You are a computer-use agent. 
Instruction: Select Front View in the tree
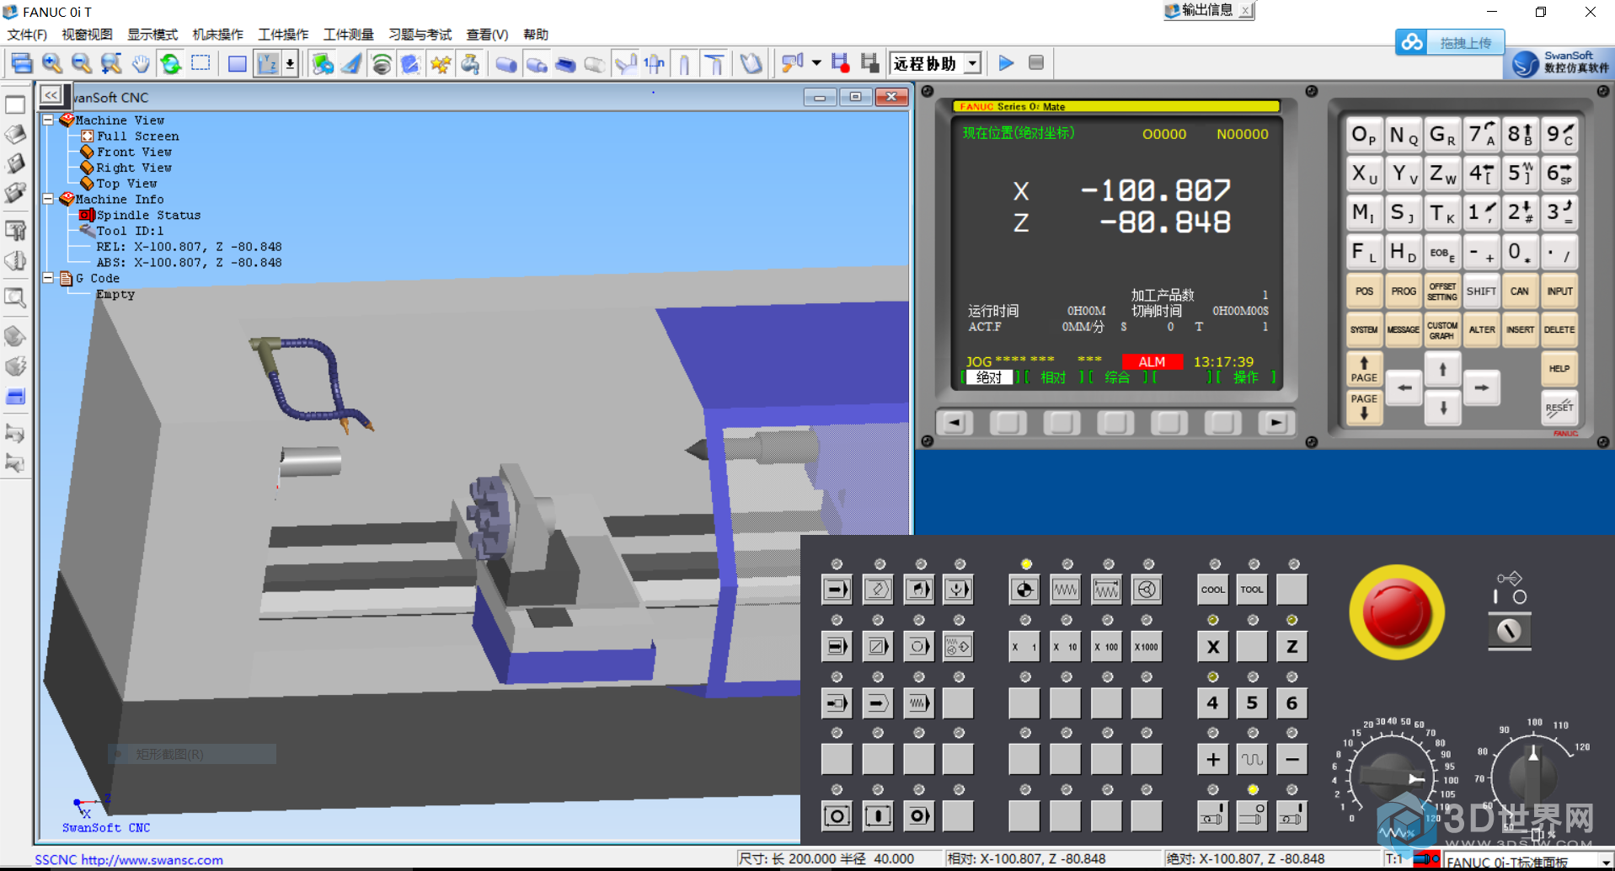[134, 152]
